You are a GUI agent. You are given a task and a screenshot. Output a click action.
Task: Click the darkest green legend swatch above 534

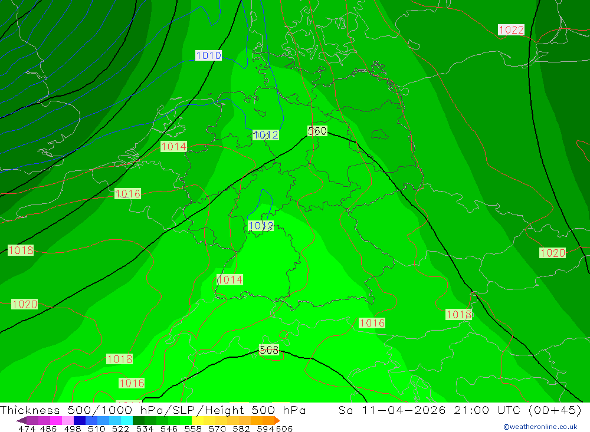click(139, 420)
